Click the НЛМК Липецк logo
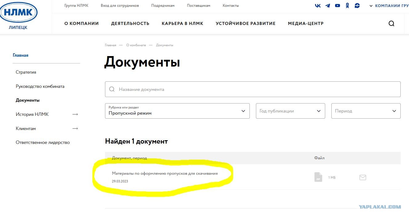This screenshot has width=409, height=216. click(19, 16)
